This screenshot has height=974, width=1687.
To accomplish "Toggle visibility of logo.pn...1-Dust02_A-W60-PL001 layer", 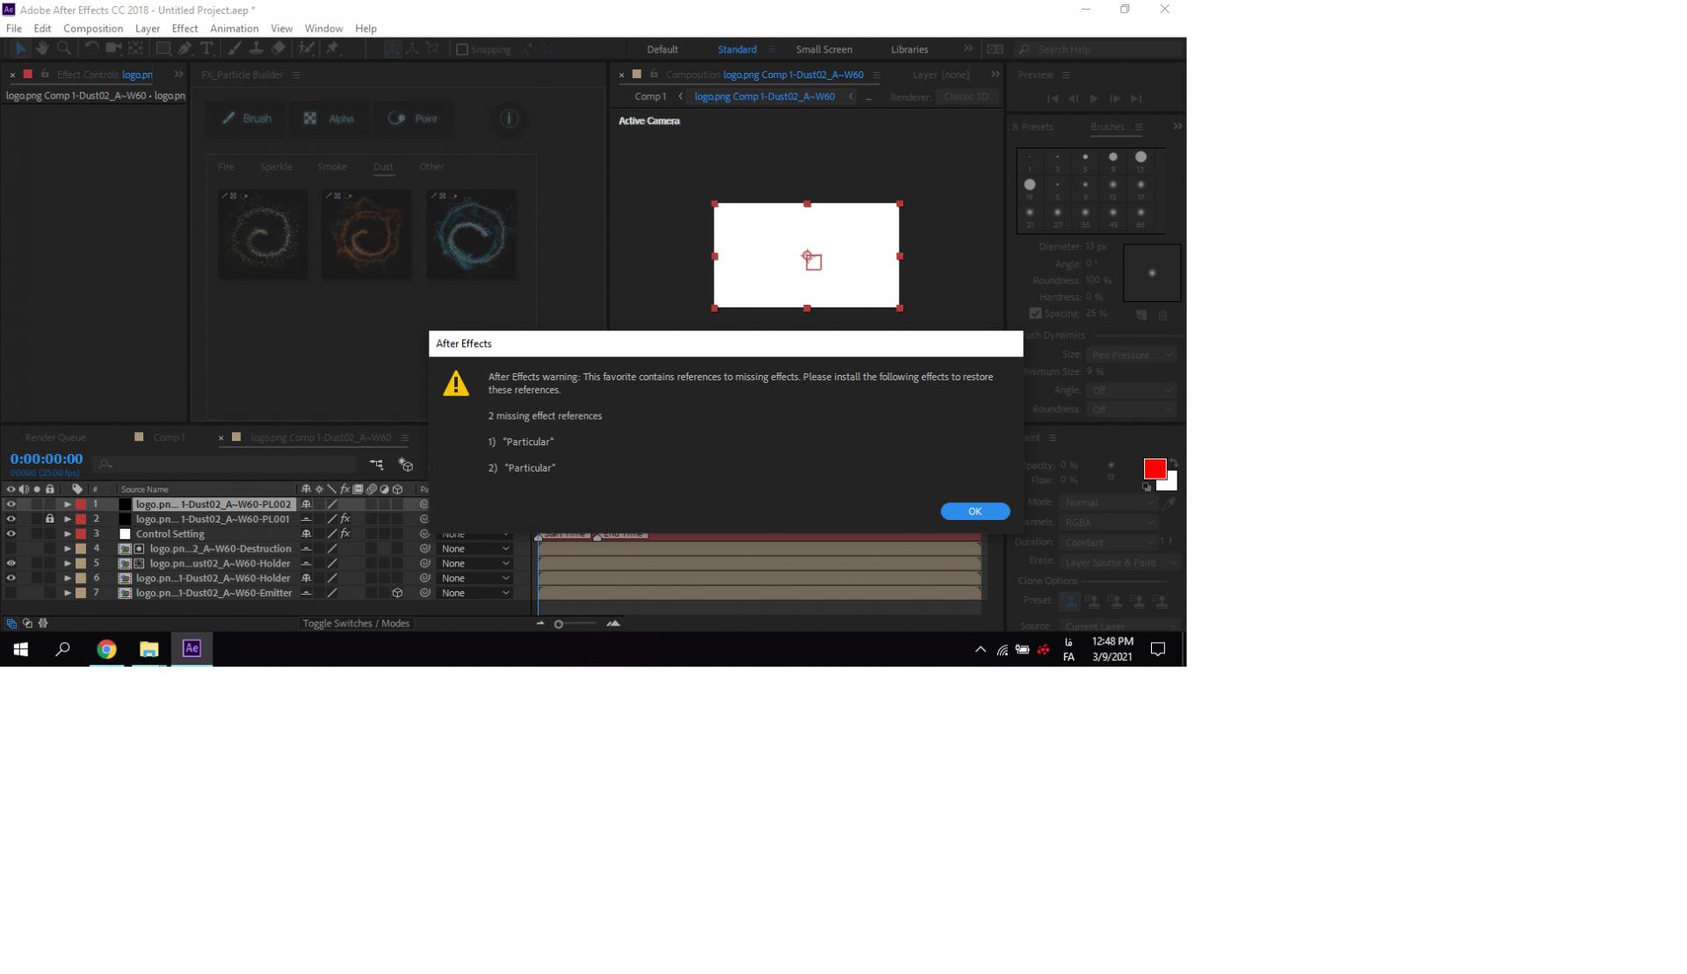I will [x=11, y=518].
